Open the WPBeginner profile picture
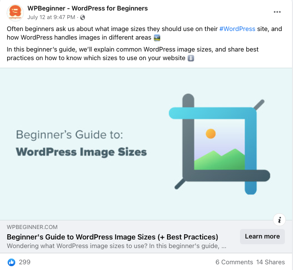293x270 pixels. (x=15, y=12)
